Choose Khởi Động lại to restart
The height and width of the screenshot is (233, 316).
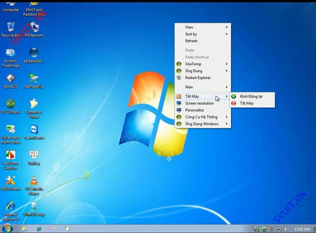[252, 96]
